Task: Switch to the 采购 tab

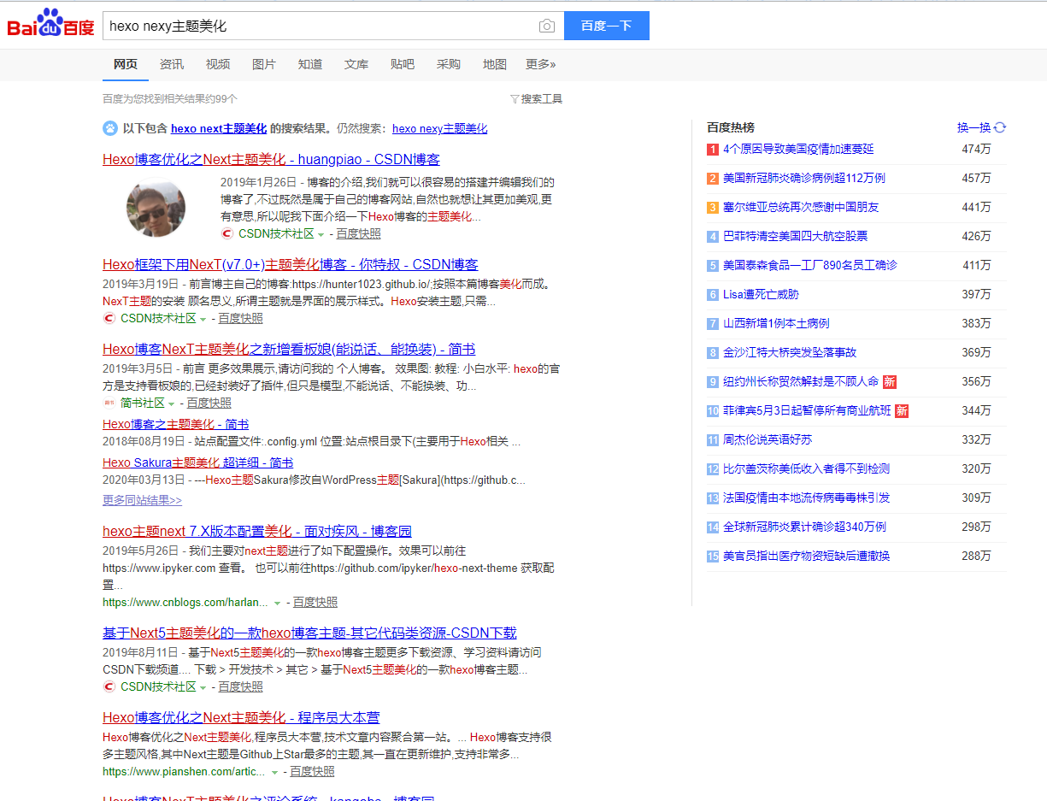Action: coord(449,64)
